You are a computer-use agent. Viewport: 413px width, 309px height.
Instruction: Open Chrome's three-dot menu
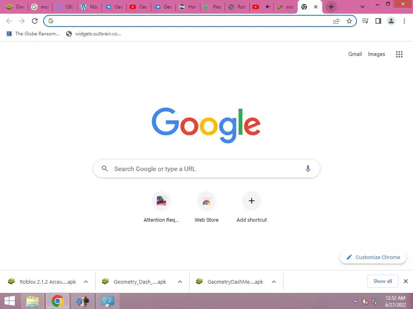404,21
